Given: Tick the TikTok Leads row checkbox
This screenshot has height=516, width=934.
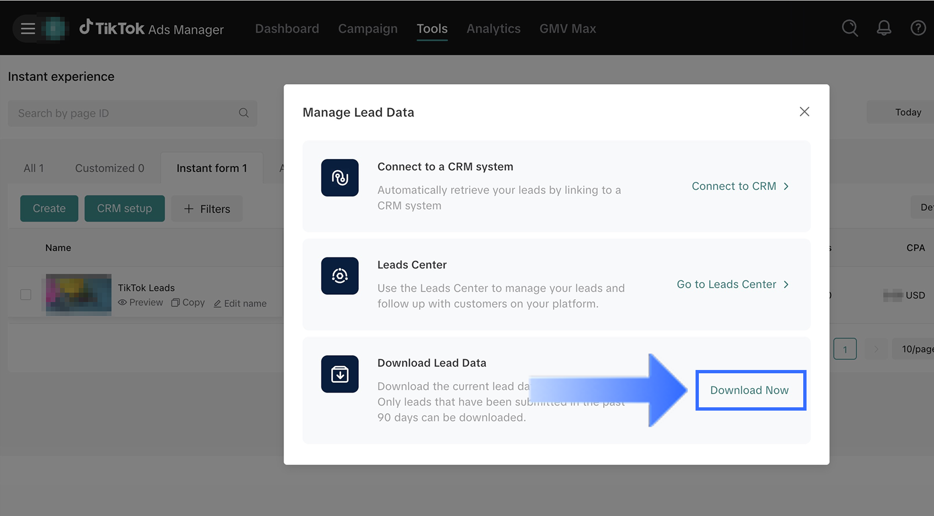Looking at the screenshot, I should tap(26, 295).
